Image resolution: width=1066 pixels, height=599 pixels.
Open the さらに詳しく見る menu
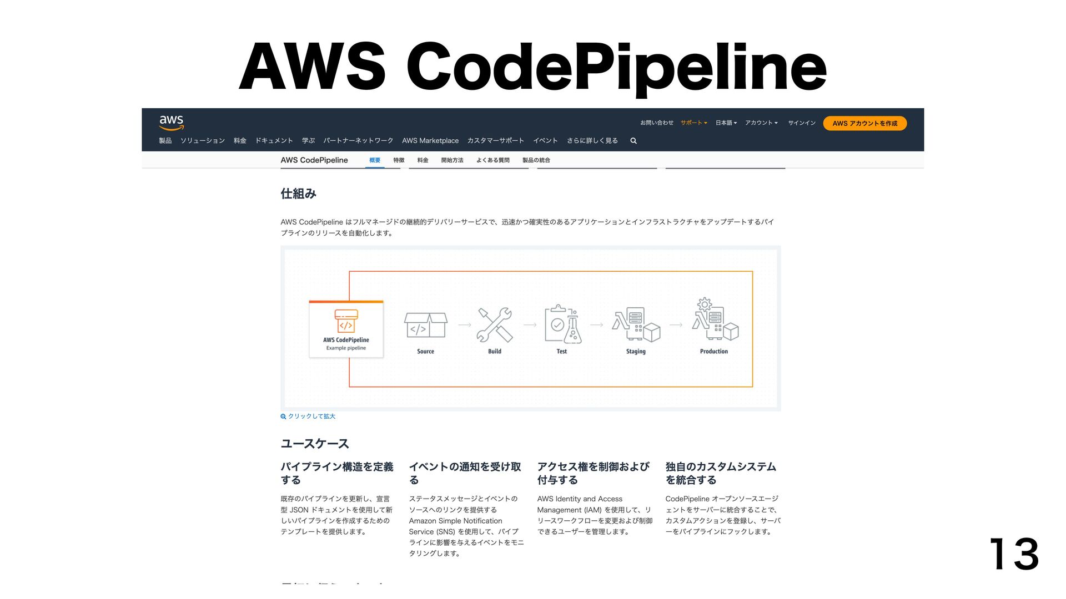(x=592, y=141)
